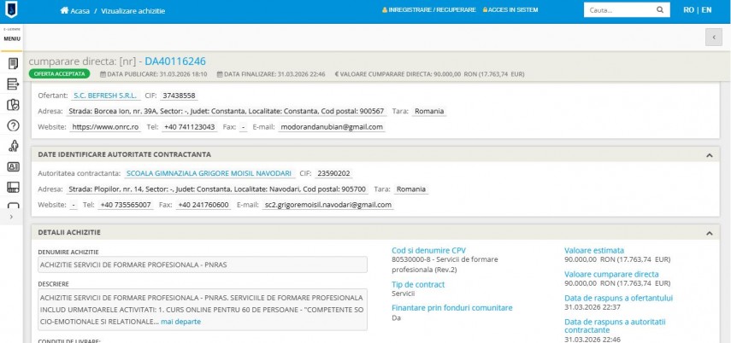Expand the left sidebar menu chevron
The height and width of the screenshot is (343, 731).
(9, 218)
